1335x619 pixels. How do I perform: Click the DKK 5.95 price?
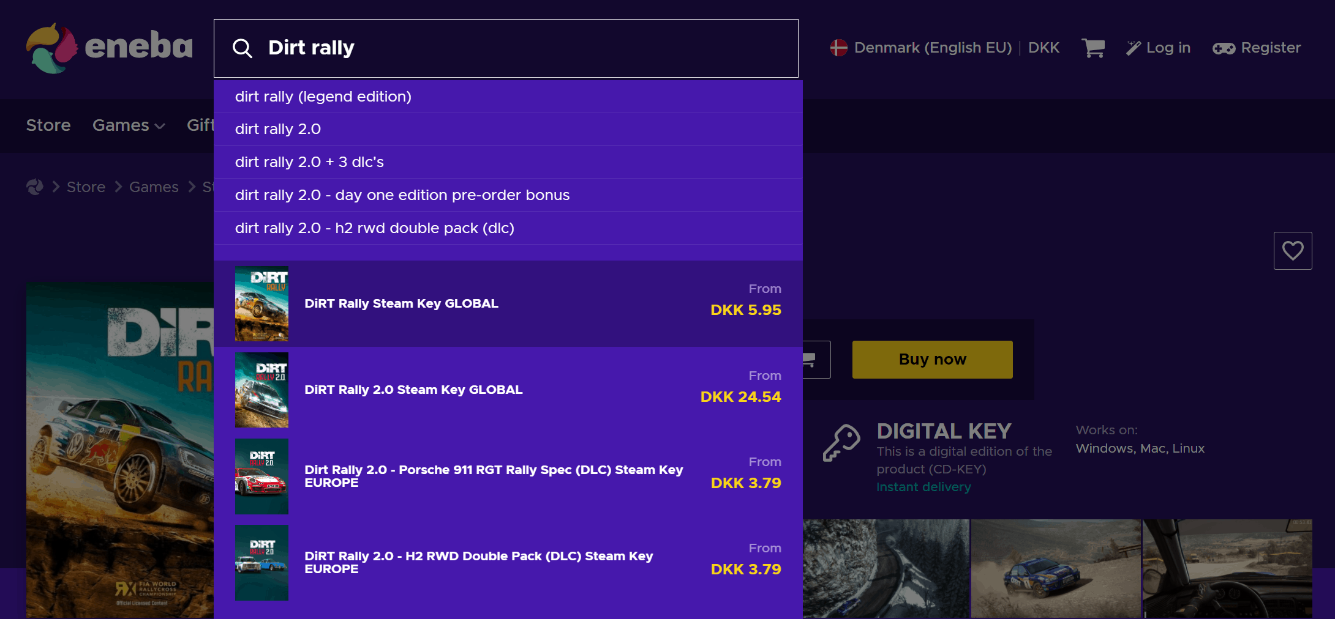coord(746,310)
